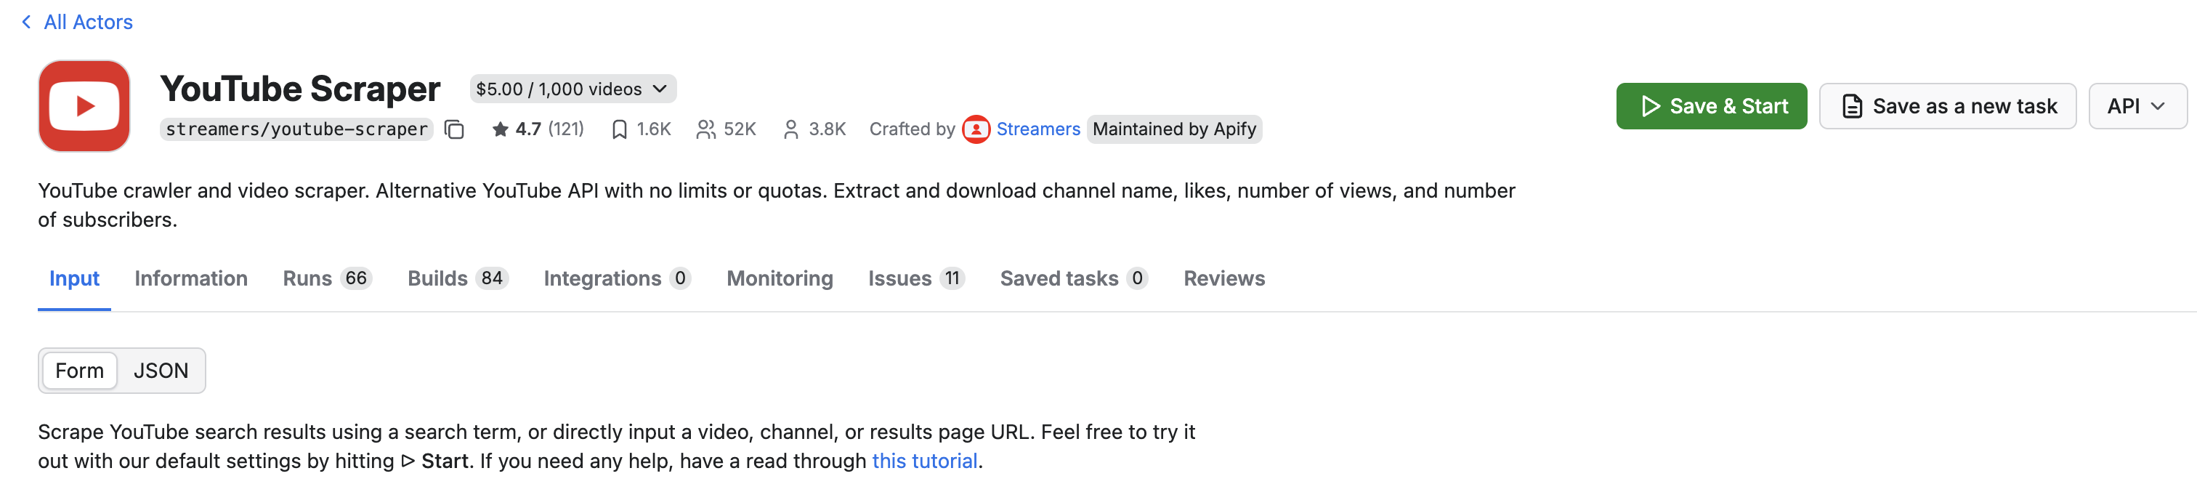The height and width of the screenshot is (500, 2197).
Task: Open the Runs tab
Action: point(328,278)
